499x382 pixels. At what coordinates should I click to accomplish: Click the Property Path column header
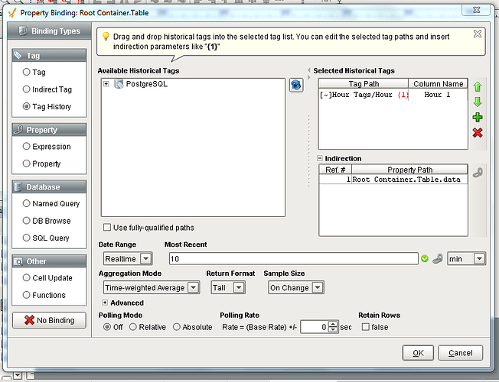tap(409, 170)
